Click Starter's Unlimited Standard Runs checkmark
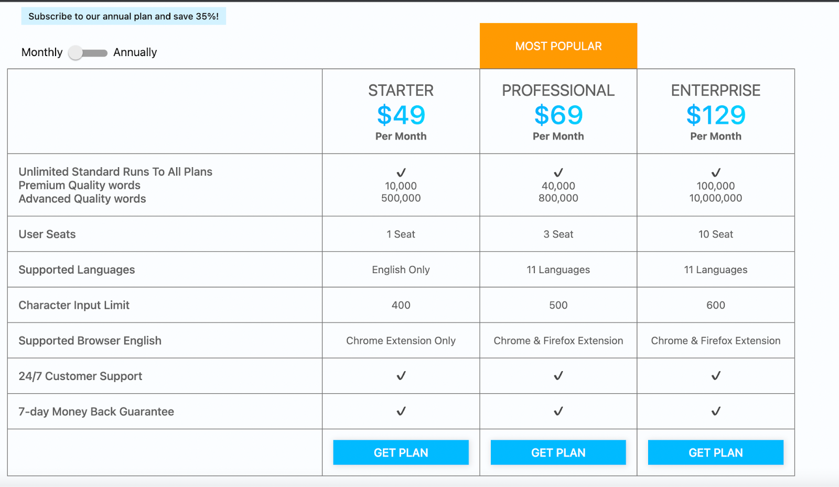 (x=401, y=172)
